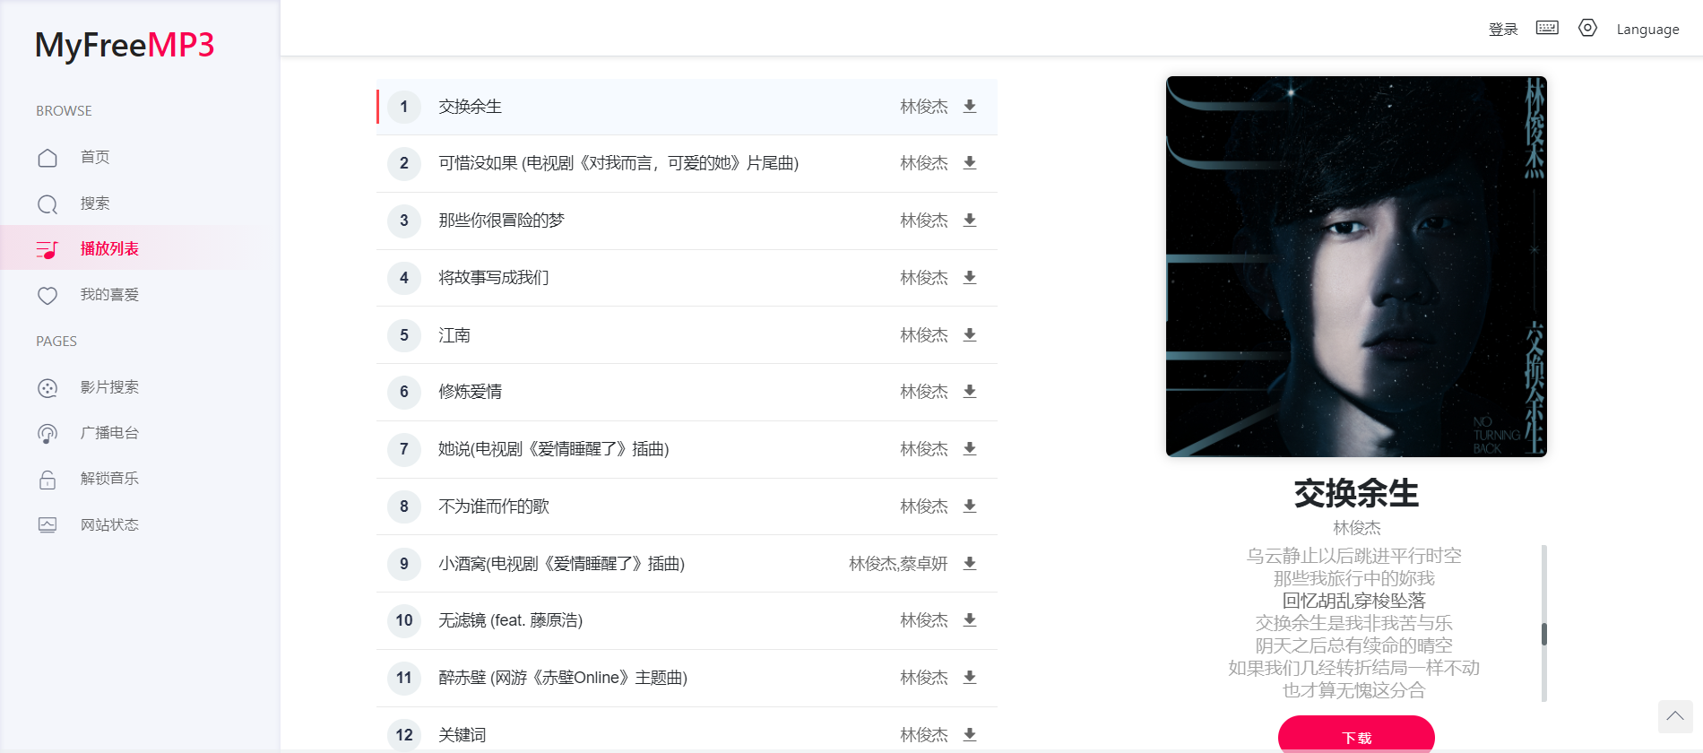Image resolution: width=1703 pixels, height=753 pixels.
Task: Select song 那些你很冒险的梦
Action: tap(501, 221)
